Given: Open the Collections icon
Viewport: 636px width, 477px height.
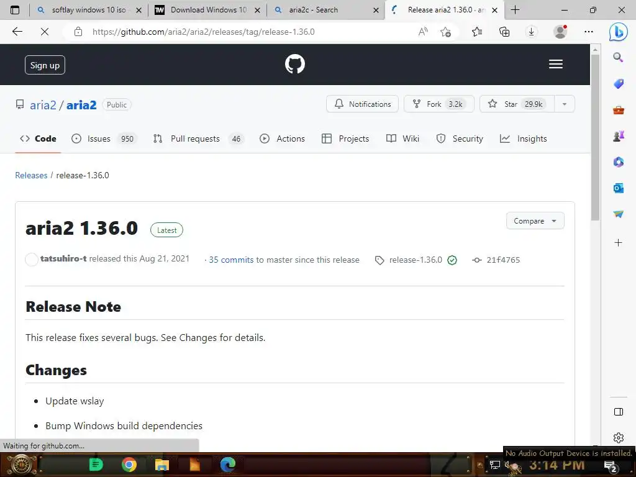Looking at the screenshot, I should (504, 32).
